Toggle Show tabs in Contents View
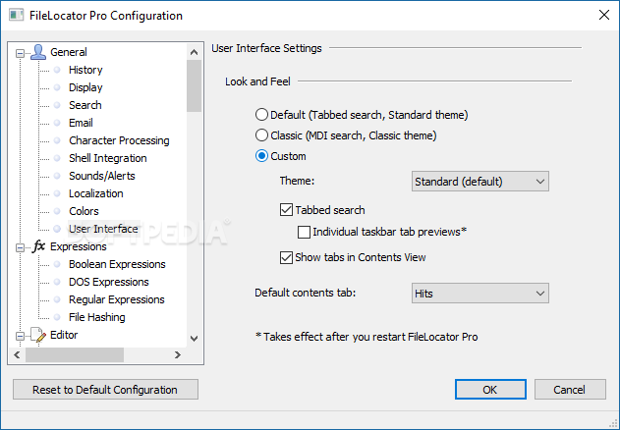 pos(286,257)
